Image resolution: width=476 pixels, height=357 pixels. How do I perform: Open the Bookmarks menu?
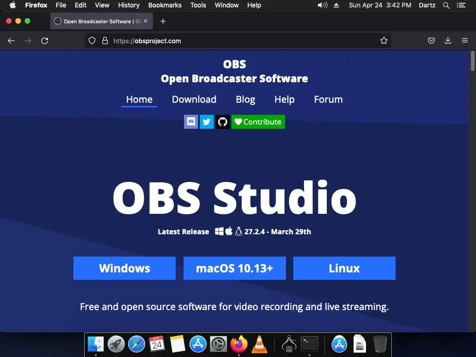pos(165,5)
